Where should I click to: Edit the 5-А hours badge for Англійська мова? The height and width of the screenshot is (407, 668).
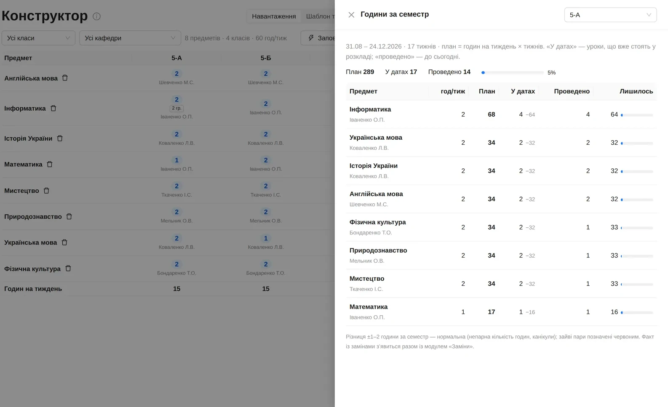[x=176, y=74]
